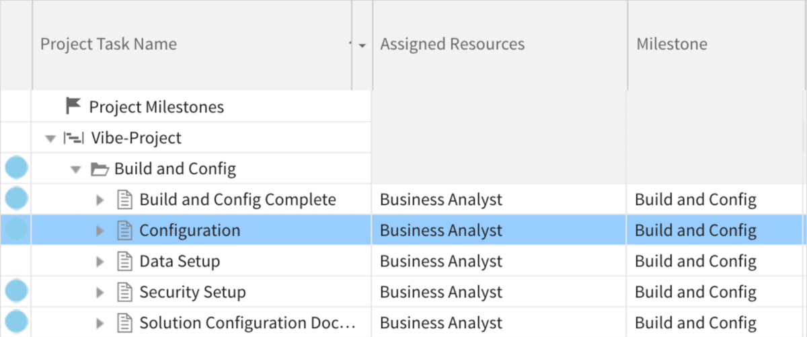Expand the Data Setup task row
Screen dimensions: 807x337
click(100, 262)
